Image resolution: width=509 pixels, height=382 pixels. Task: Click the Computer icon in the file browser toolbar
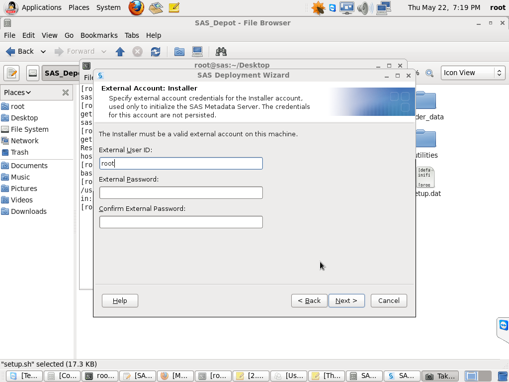click(197, 51)
